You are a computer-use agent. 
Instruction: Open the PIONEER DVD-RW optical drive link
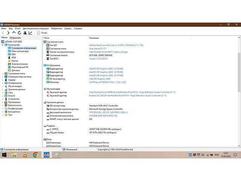103,116
